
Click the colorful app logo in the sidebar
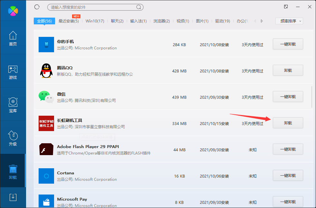[x=13, y=11]
